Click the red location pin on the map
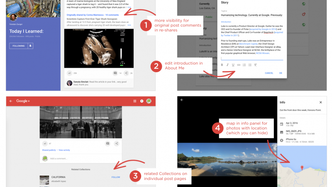The height and width of the screenshot is (187, 332). click(302, 167)
